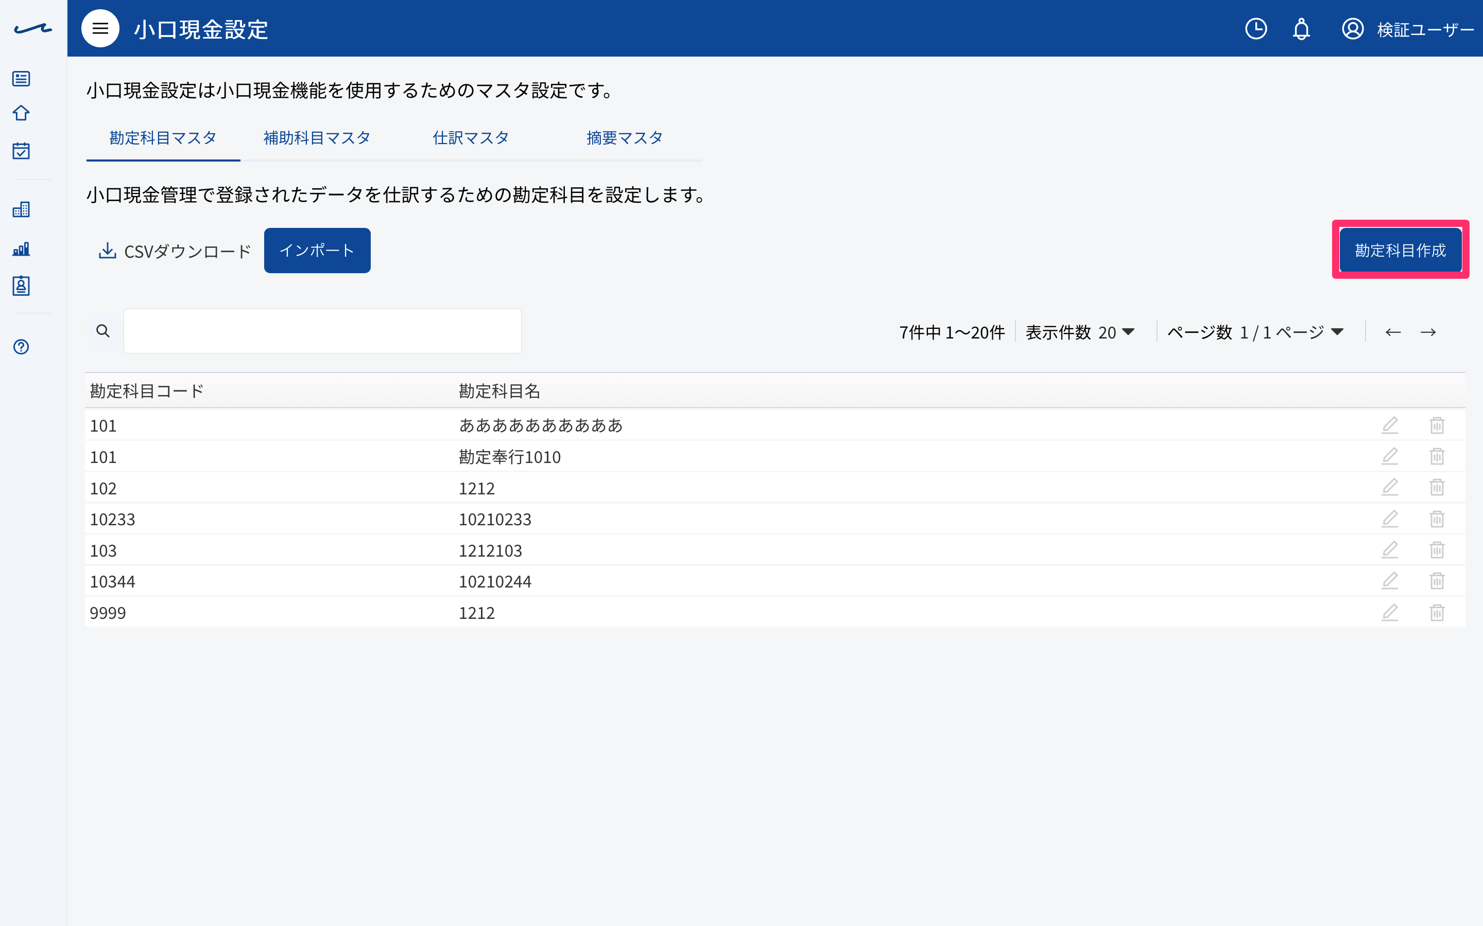Delete the 勘定奉行1010 row
The image size is (1483, 926).
pyautogui.click(x=1437, y=456)
